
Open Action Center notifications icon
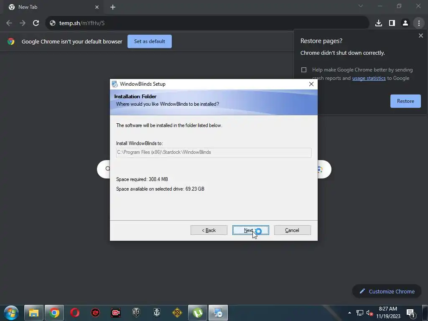pos(410,313)
